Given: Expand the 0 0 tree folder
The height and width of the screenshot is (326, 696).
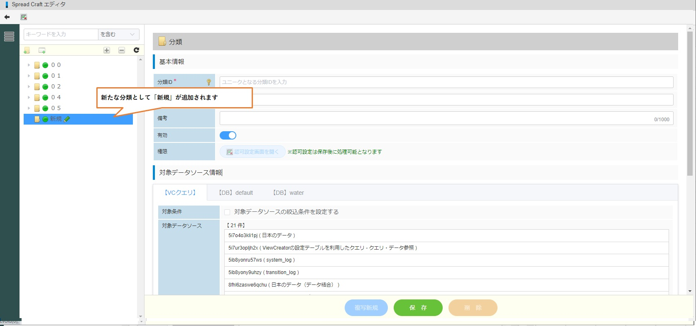Looking at the screenshot, I should pos(29,65).
